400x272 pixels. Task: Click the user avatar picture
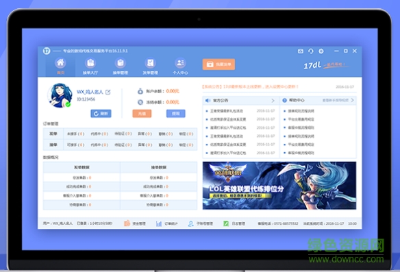click(60, 95)
